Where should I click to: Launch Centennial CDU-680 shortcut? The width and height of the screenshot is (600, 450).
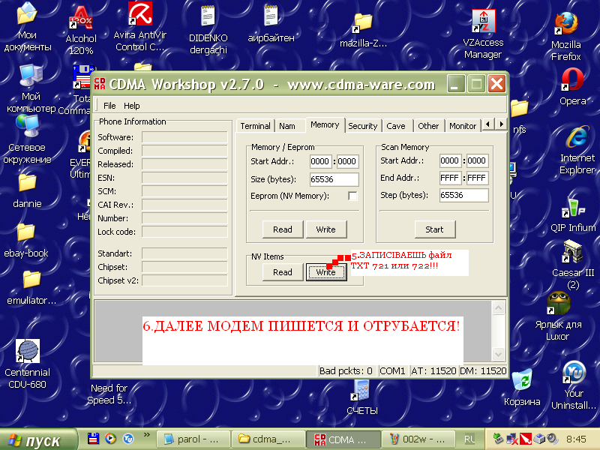click(28, 364)
